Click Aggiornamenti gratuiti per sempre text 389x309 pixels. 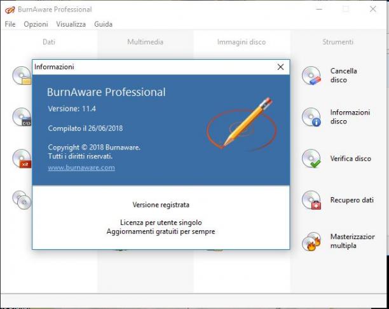tap(161, 231)
